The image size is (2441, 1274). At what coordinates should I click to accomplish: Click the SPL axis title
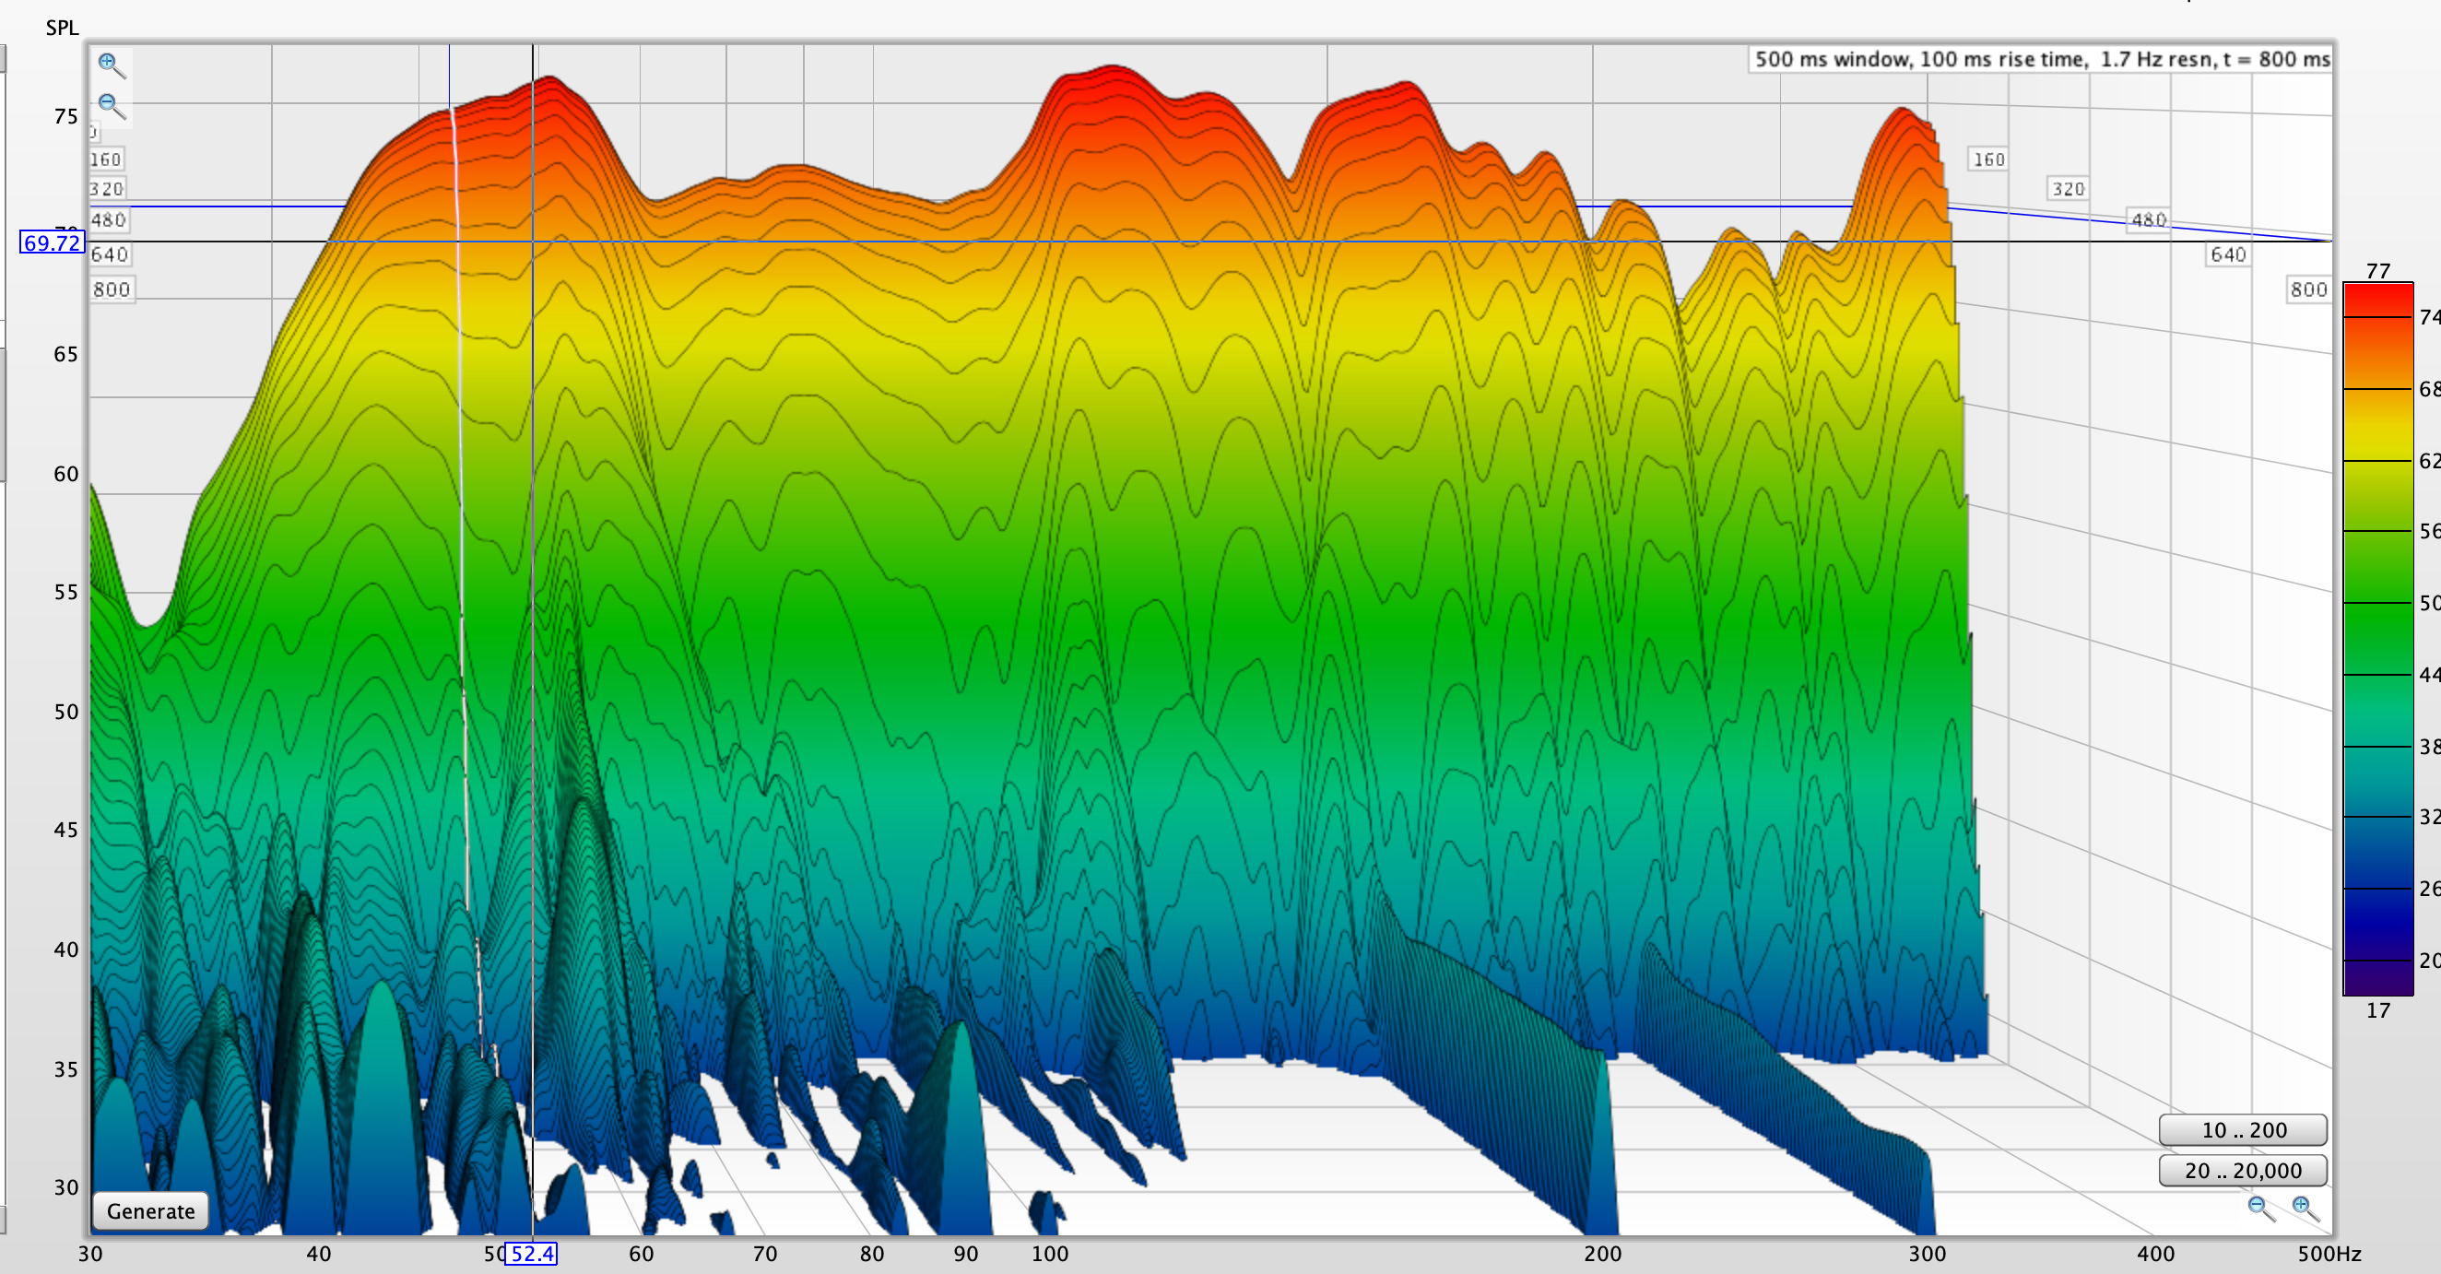pos(62,28)
